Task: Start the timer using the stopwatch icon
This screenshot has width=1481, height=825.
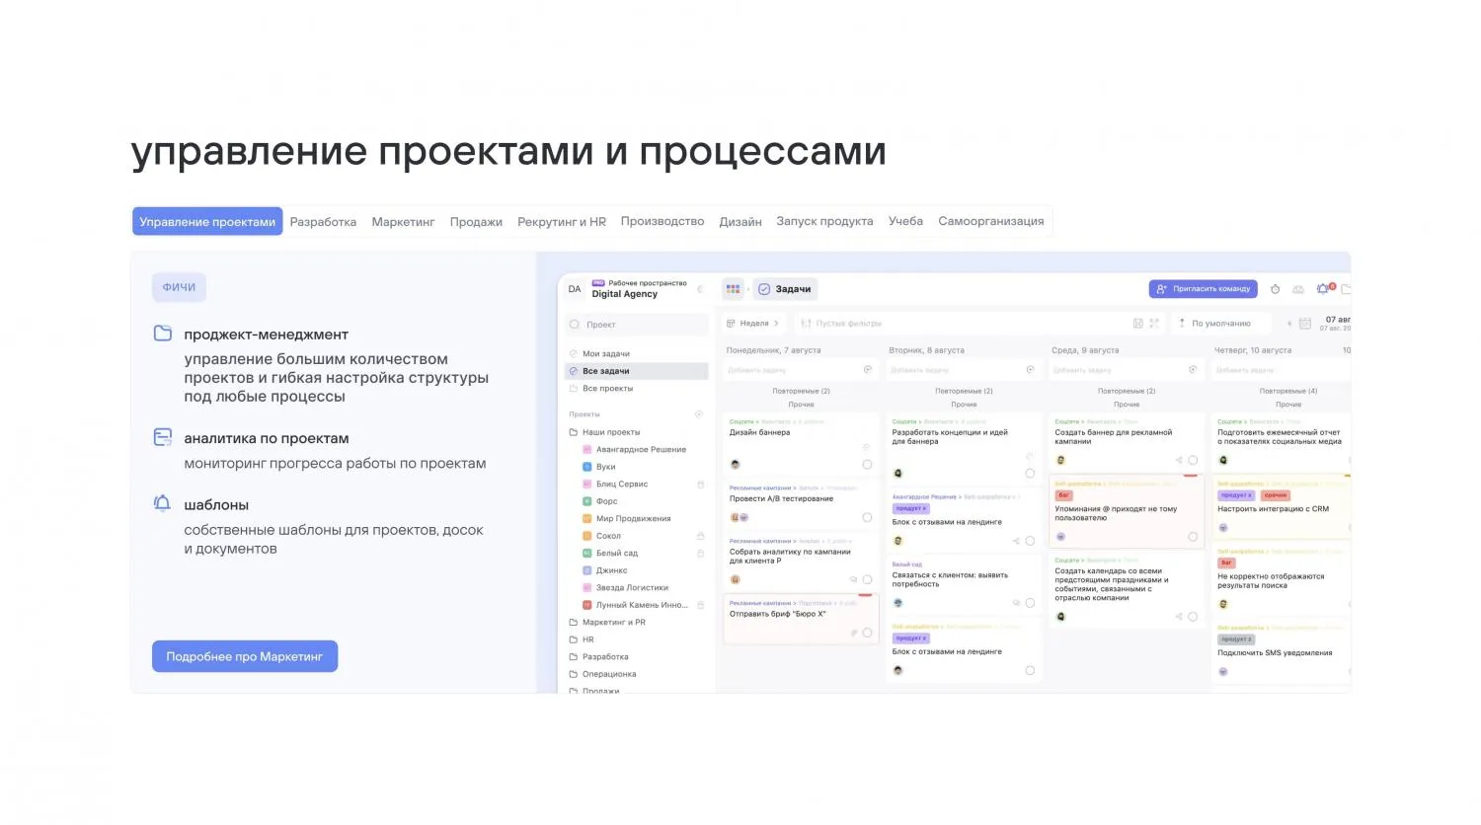Action: point(1275,288)
